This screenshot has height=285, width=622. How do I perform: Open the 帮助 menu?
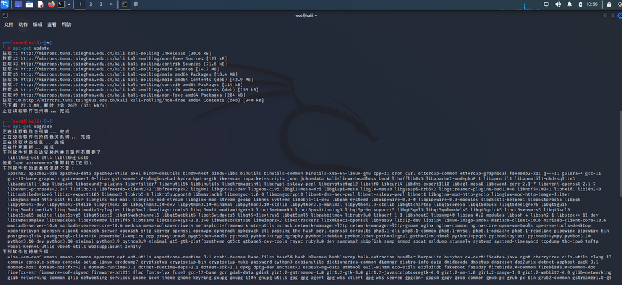click(x=66, y=25)
